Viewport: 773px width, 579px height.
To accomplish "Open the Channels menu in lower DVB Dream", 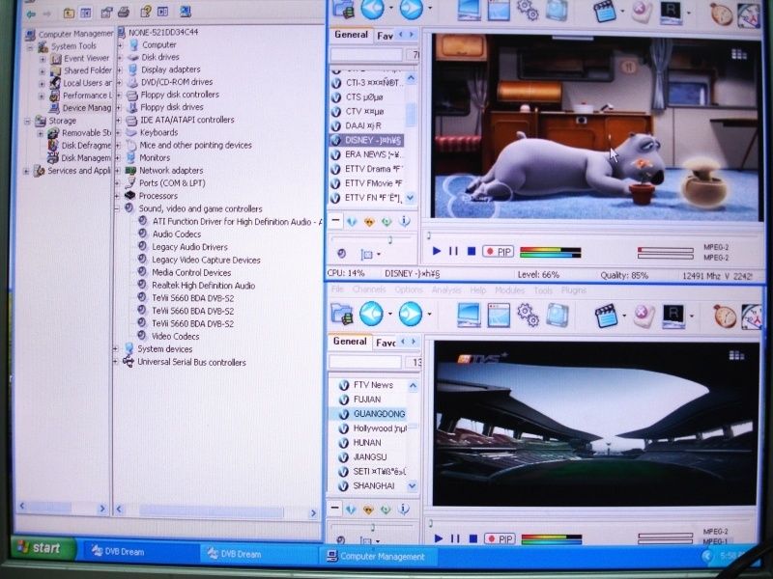I will (369, 290).
